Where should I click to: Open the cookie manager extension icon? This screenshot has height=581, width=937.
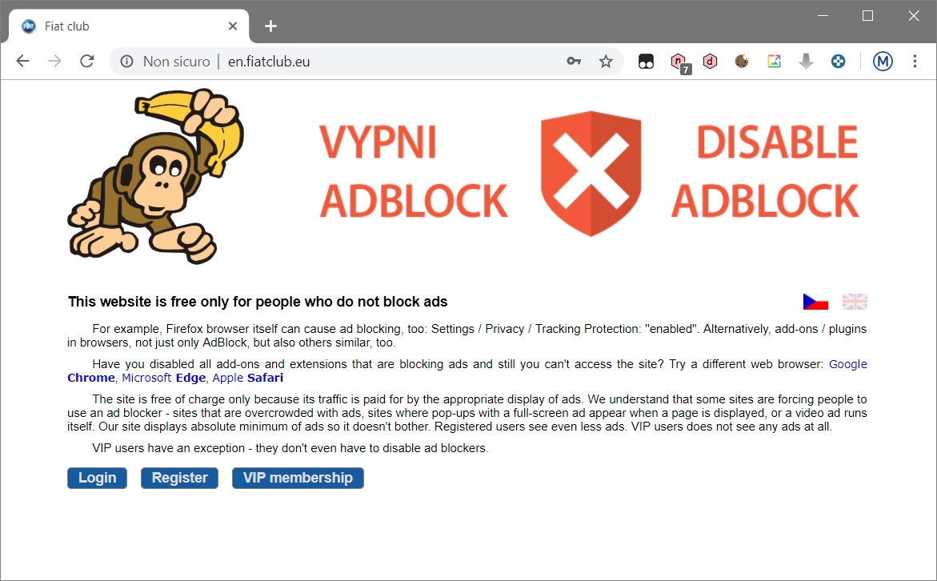click(742, 61)
